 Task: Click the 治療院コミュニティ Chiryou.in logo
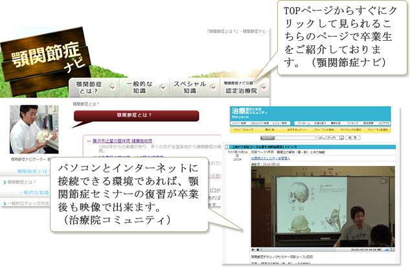click(249, 113)
